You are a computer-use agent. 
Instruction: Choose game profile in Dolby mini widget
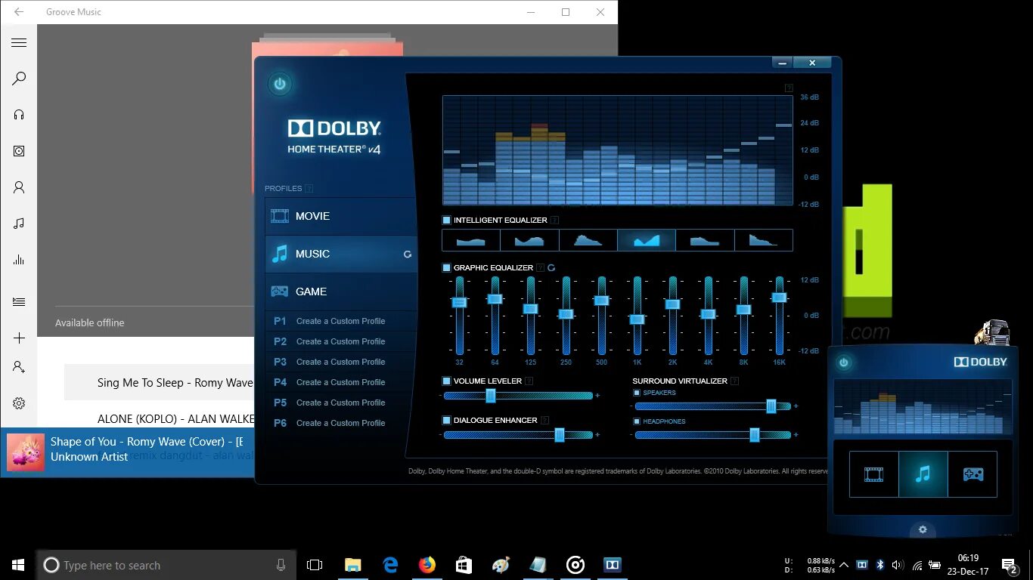coord(973,474)
